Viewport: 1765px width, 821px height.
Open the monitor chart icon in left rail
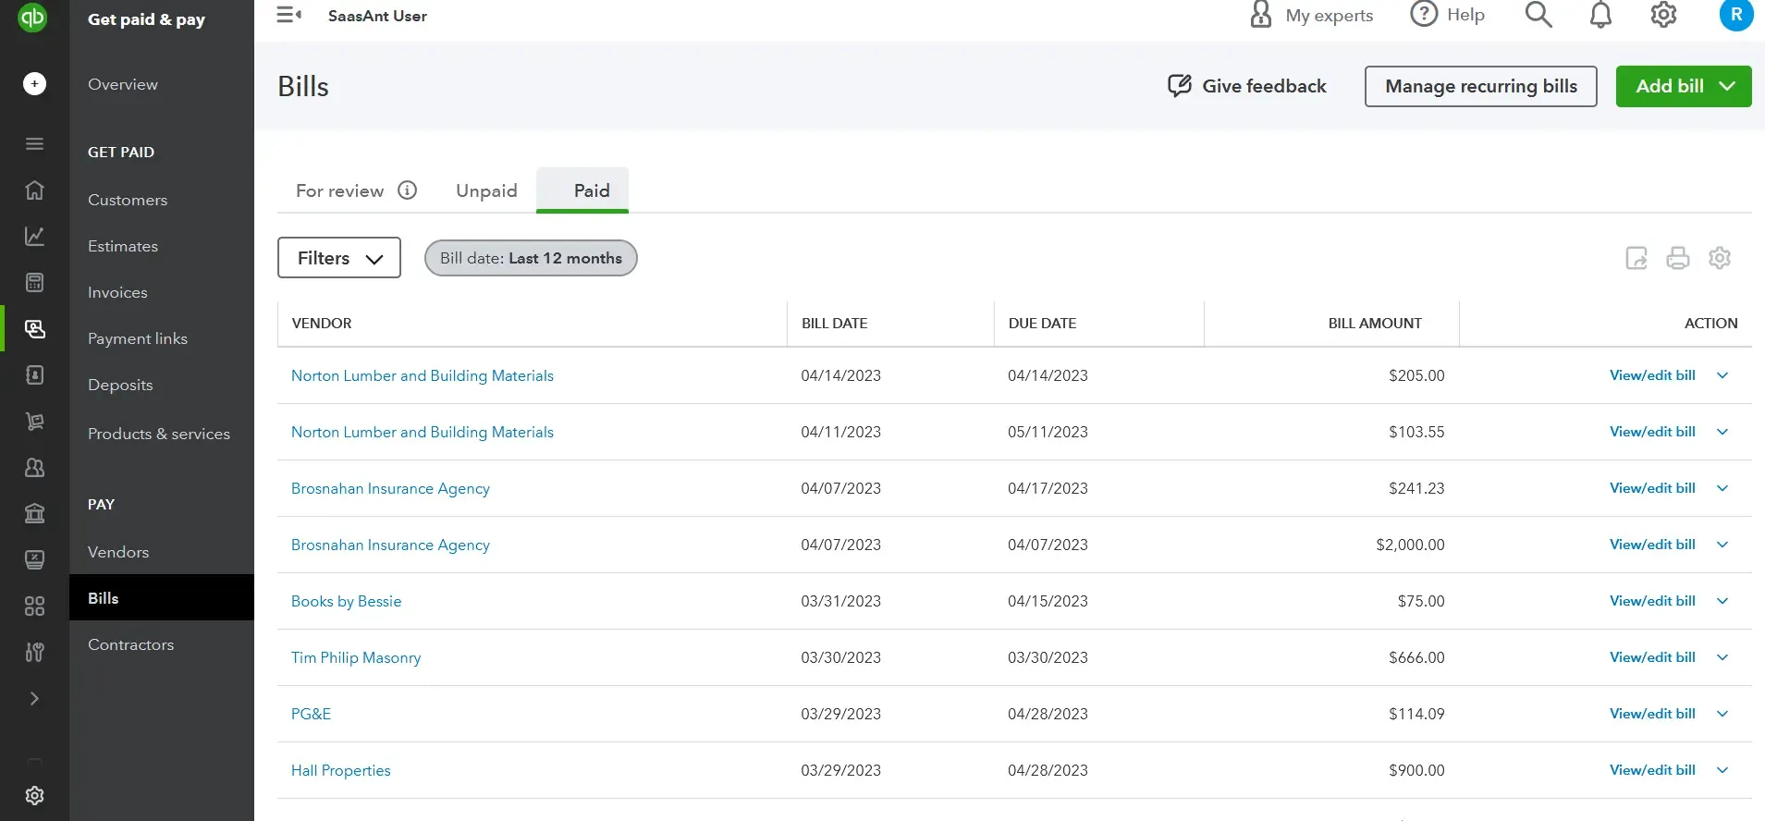[x=34, y=560]
